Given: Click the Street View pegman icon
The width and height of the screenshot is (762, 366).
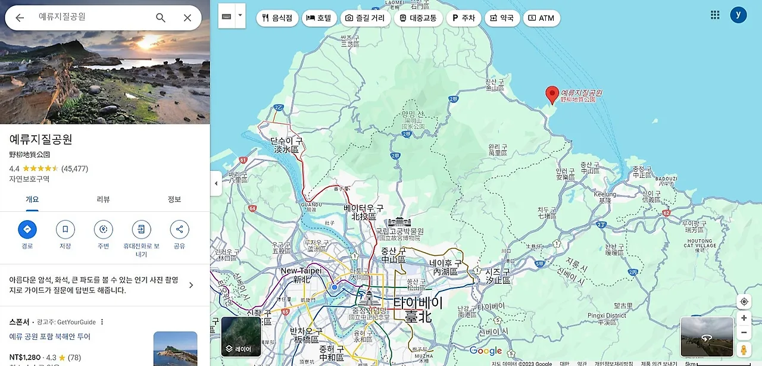Looking at the screenshot, I should (744, 349).
